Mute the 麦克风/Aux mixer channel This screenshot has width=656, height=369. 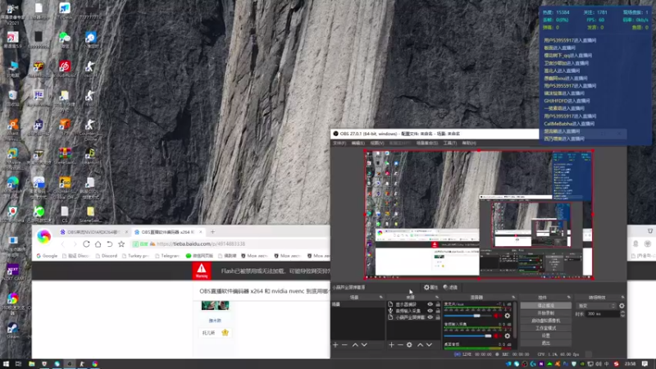click(x=498, y=316)
